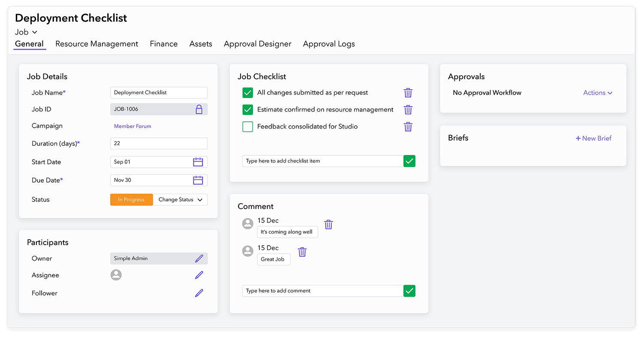Expand the Approvals Actions menu
Image resolution: width=643 pixels, height=337 pixels.
pyautogui.click(x=598, y=93)
